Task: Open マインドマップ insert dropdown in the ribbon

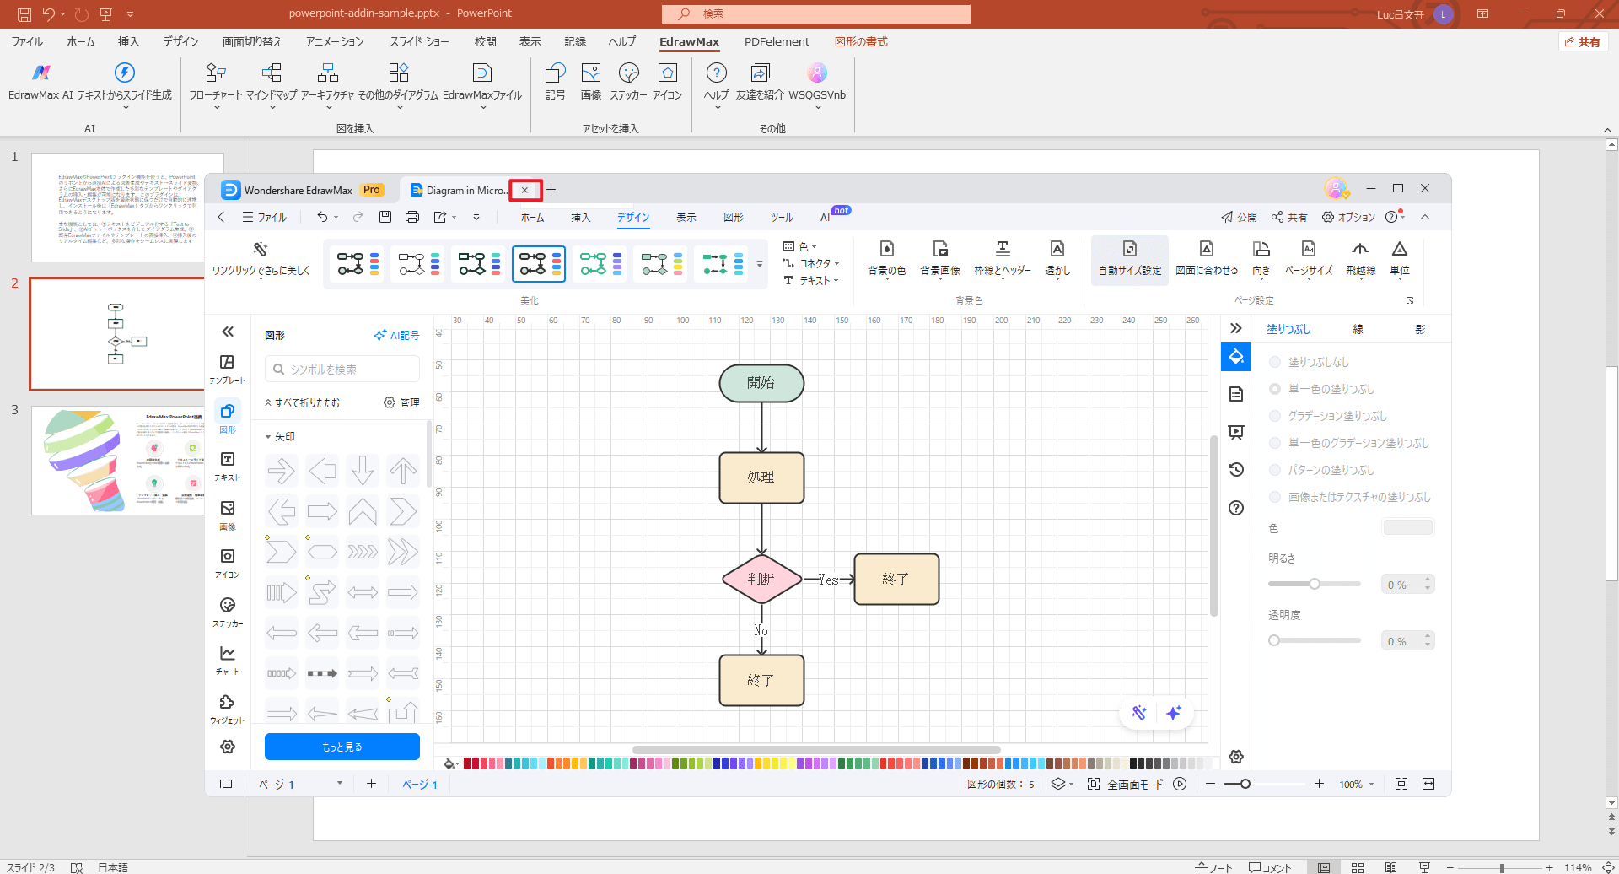Action: pos(272,84)
